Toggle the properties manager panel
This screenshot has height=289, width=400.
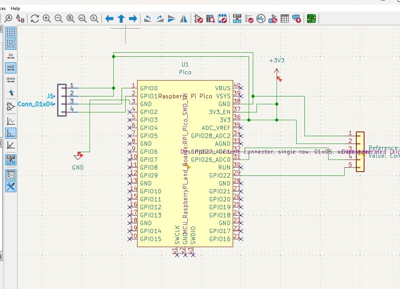pos(11,187)
